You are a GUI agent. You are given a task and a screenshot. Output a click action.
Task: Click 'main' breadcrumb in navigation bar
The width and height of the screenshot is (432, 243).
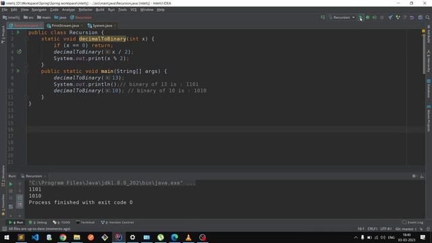point(44,18)
